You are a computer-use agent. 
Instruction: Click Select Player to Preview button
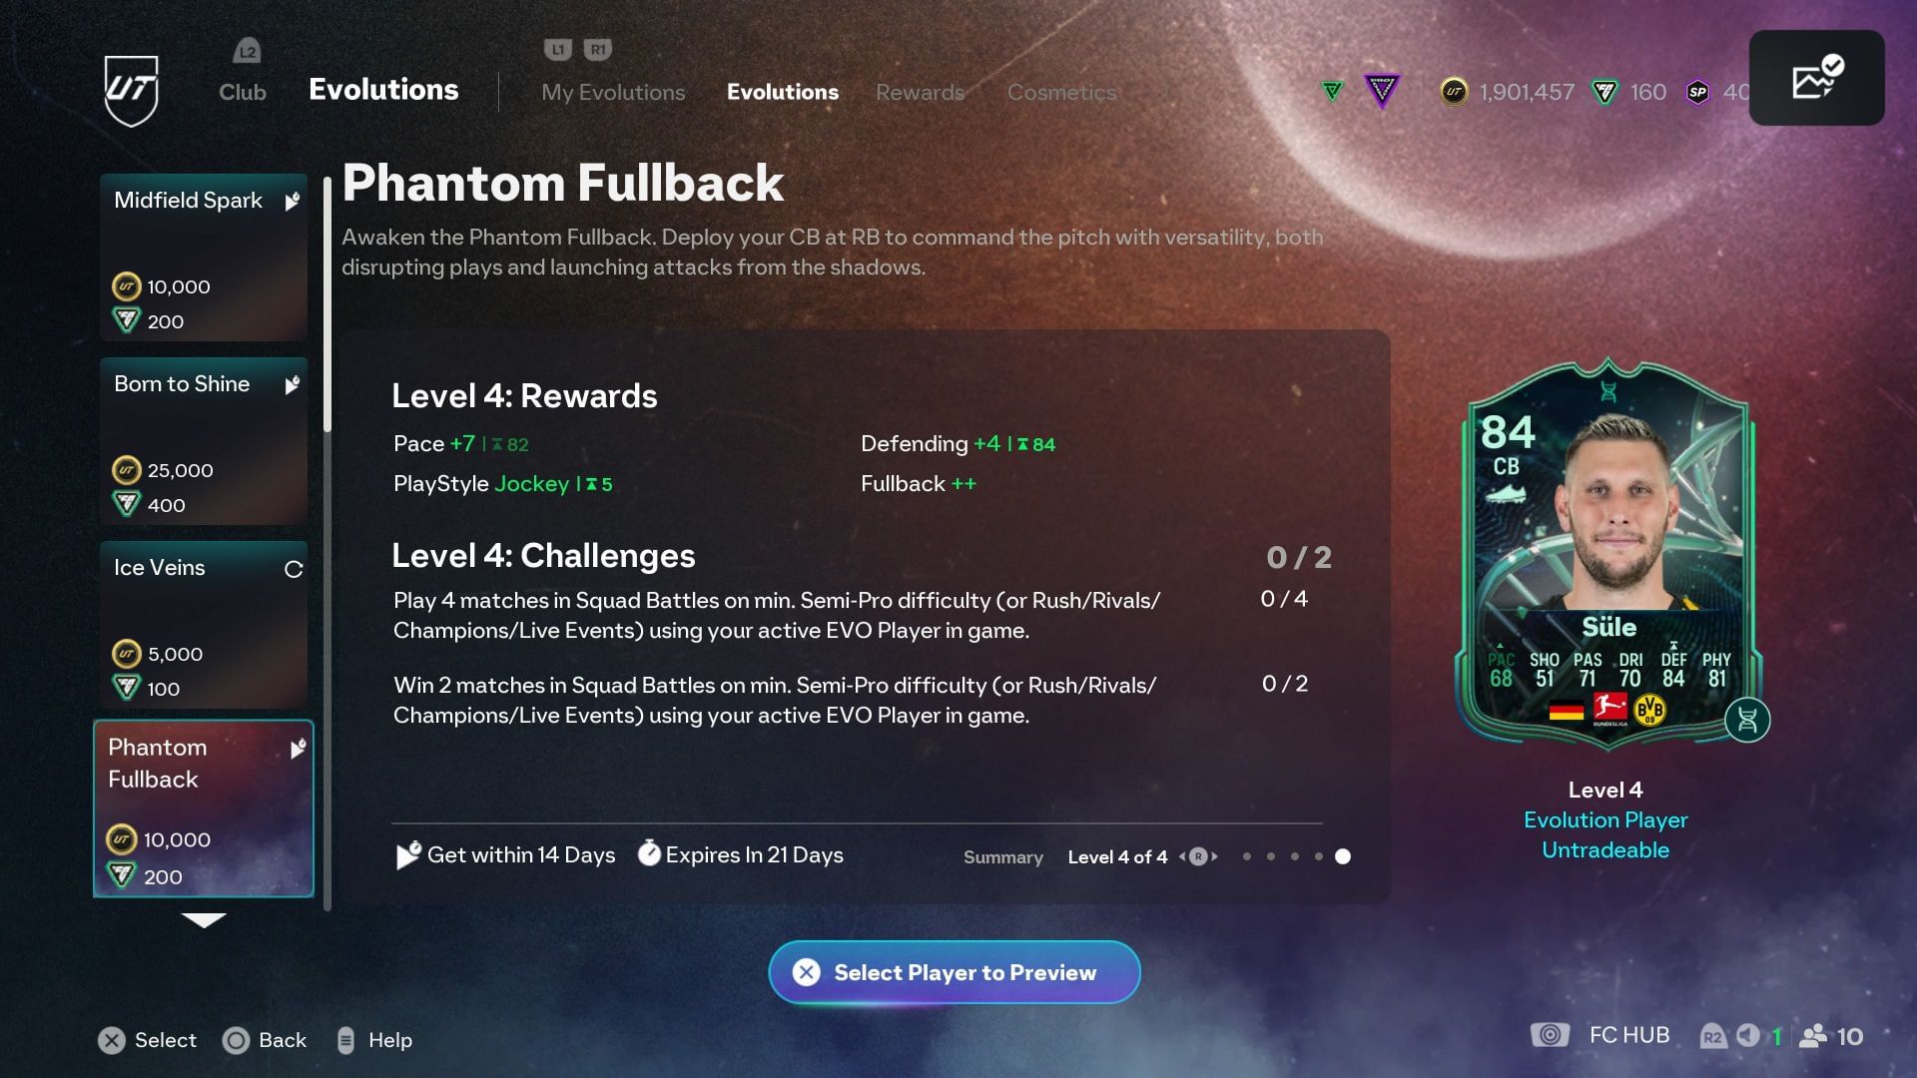coord(955,972)
